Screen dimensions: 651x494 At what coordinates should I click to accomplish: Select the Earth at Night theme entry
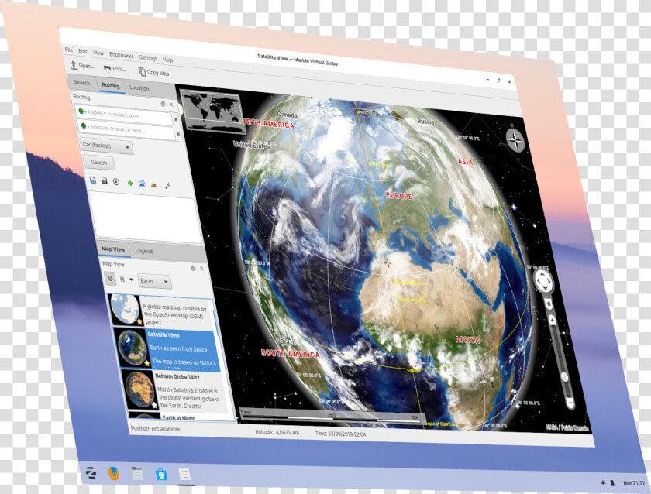tap(178, 417)
